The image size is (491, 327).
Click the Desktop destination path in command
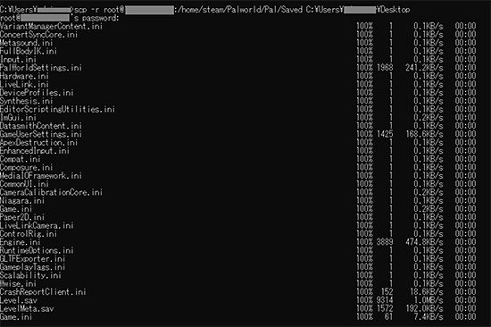(x=394, y=10)
